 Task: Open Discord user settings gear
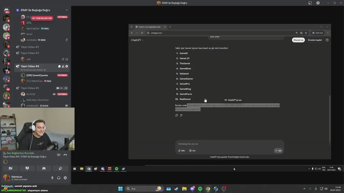(x=65, y=178)
